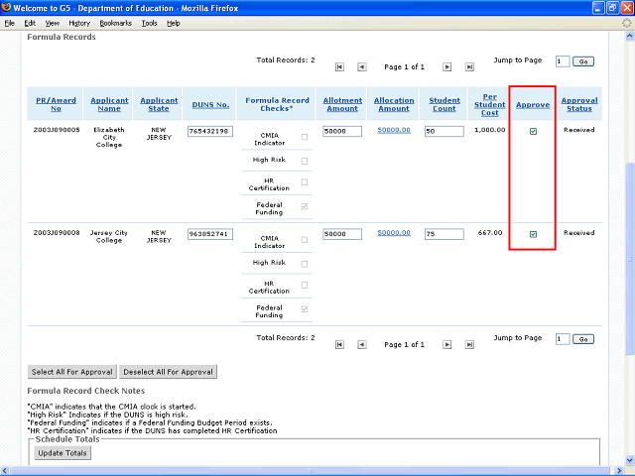Go to first page in top pagination
The height and width of the screenshot is (476, 635).
click(x=340, y=66)
